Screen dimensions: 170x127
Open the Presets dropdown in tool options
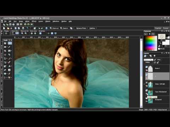6,33
